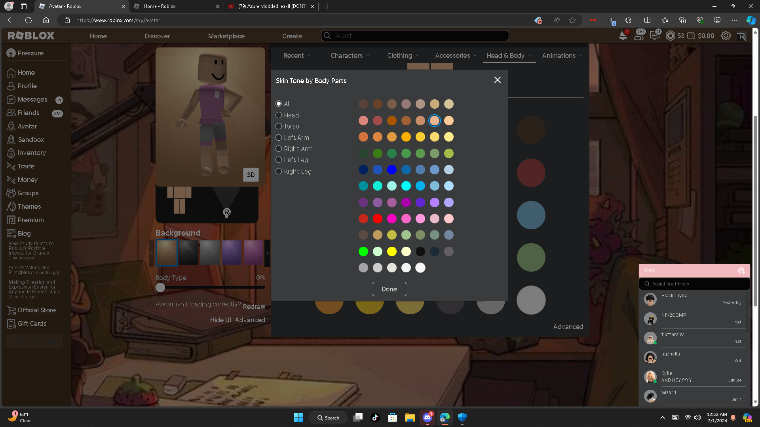The image size is (760, 427).
Task: Select the Left Arm radio button
Action: (279, 138)
